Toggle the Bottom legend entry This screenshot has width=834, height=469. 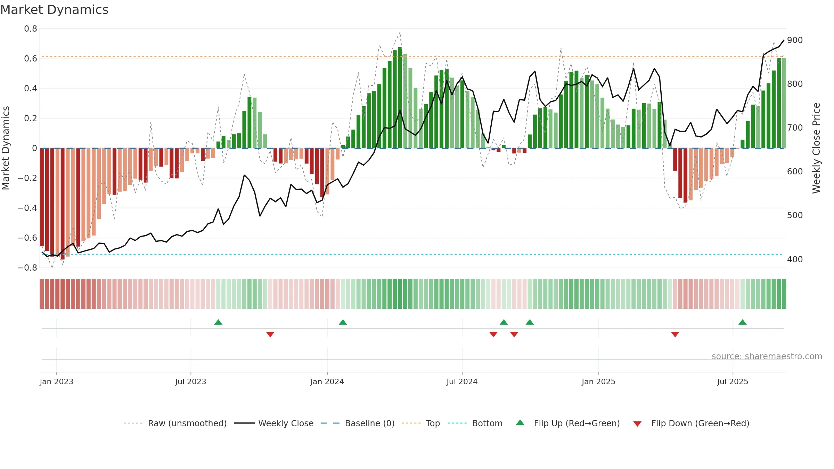475,423
